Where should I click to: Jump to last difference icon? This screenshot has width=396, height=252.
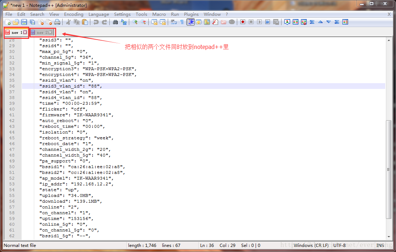[337, 22]
